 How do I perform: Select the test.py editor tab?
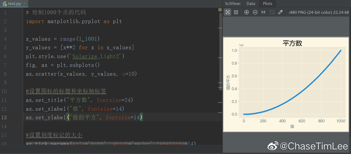[14, 4]
